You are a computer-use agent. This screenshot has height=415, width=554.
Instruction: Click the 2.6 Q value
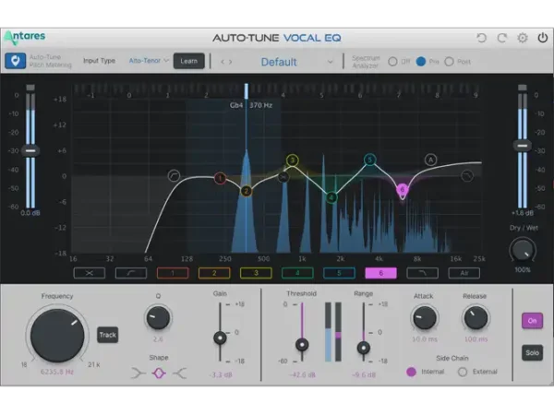pos(158,339)
